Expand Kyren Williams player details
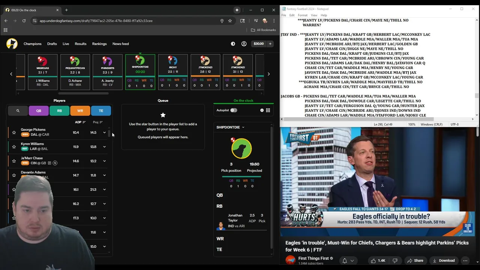The image size is (480, 270). coord(105,147)
